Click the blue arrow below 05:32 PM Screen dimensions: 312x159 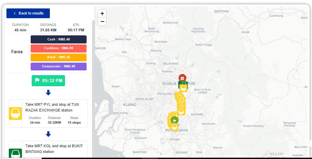48,93
